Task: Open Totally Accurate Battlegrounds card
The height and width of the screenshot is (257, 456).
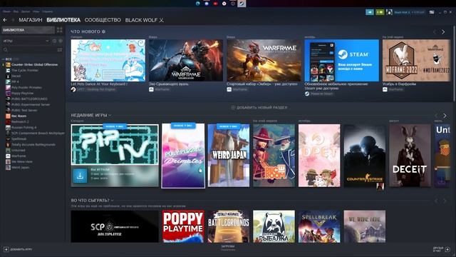Action: [229, 226]
